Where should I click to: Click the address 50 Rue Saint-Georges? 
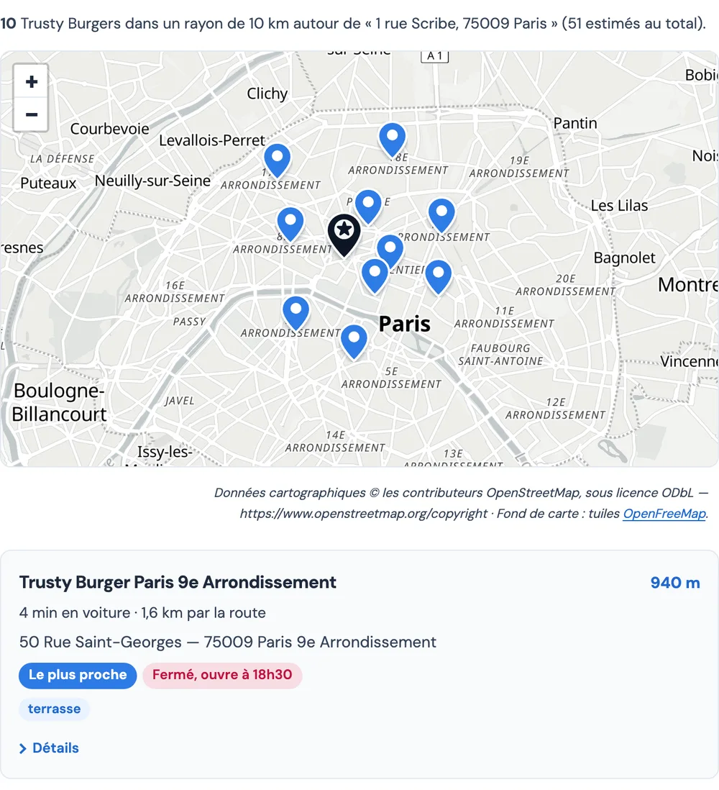pos(228,642)
